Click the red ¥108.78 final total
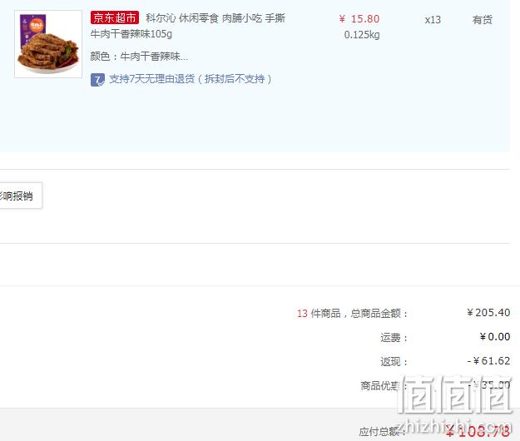Viewport: 520px width, 441px height. point(478,431)
